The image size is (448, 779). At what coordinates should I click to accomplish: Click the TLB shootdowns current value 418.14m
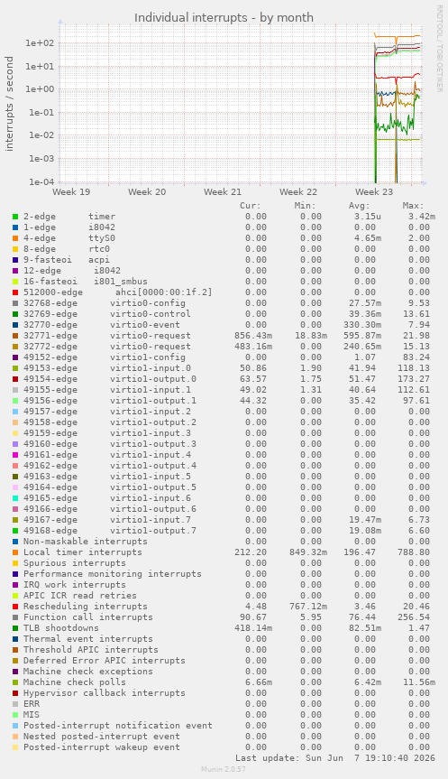[253, 628]
